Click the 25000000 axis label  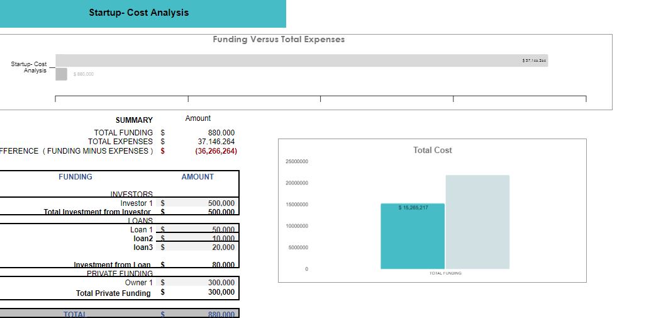coord(297,161)
